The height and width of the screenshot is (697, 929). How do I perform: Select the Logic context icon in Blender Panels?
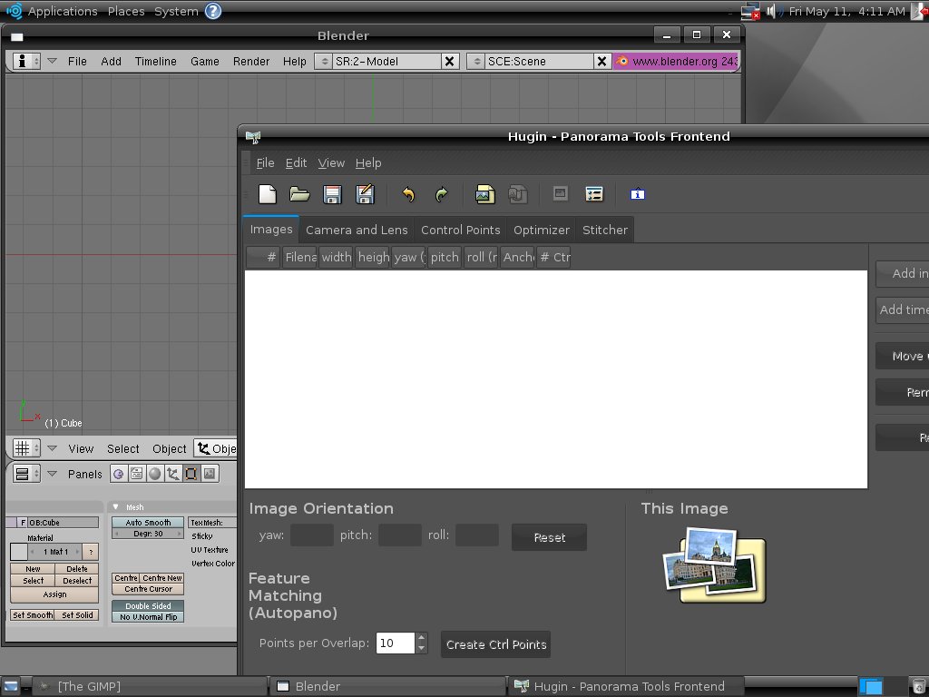[119, 474]
